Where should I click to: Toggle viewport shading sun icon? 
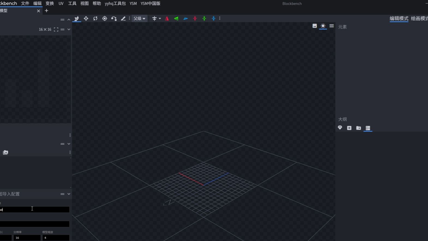click(x=323, y=26)
